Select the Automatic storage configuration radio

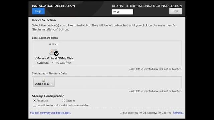click(34, 101)
